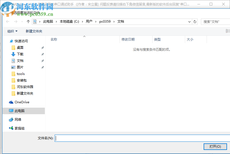
Task: Click the 打开(O) button
Action: (x=215, y=146)
